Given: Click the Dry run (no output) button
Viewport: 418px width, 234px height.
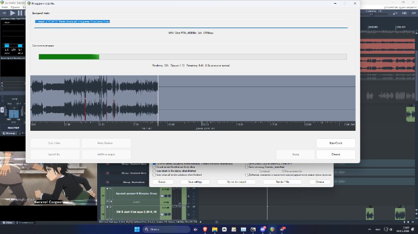Looking at the screenshot, I should 237,182.
